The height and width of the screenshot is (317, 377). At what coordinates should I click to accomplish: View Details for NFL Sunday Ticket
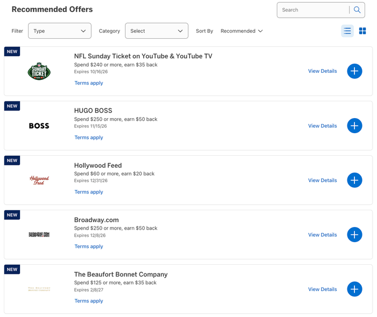point(323,71)
